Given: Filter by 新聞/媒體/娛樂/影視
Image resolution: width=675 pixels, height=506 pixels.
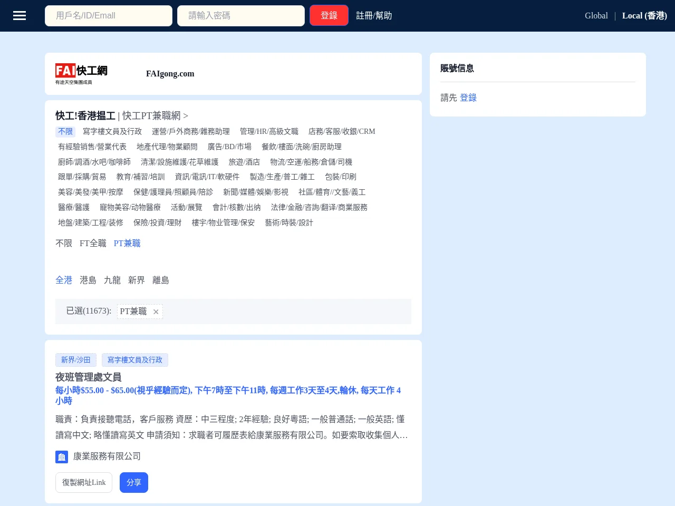Looking at the screenshot, I should coord(256,192).
